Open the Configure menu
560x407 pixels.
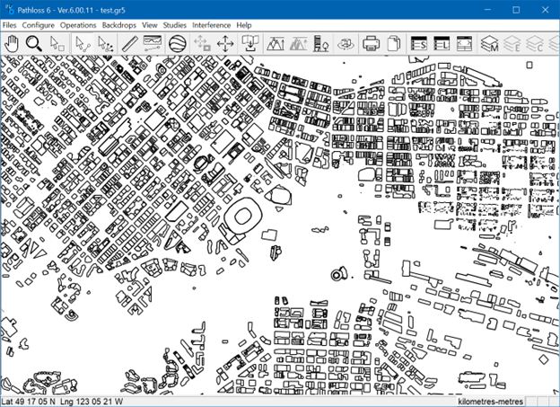[x=39, y=25]
